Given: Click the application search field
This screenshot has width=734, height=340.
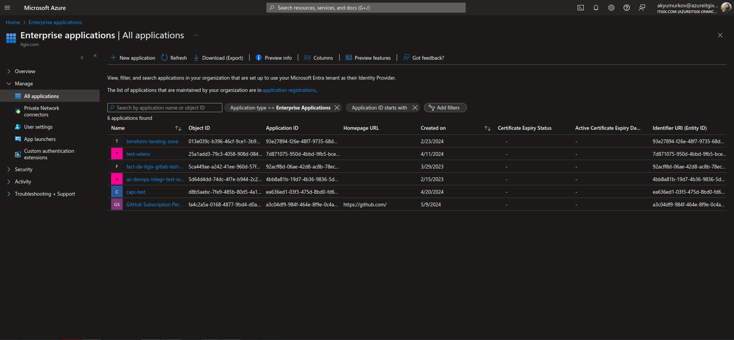Looking at the screenshot, I should pos(165,108).
